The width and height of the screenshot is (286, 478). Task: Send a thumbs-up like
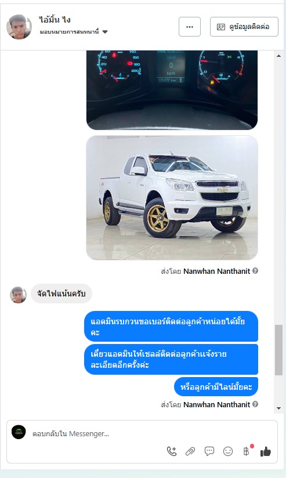point(266,451)
